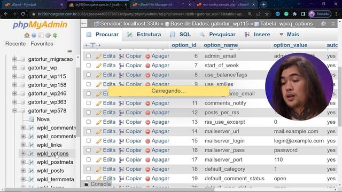Screen dimensions: 342x192
Task: Click browser reload button
Action: pos(23,14)
